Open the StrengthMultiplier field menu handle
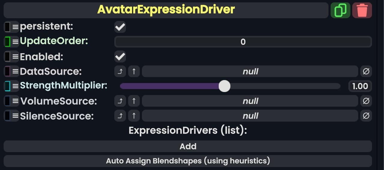 click(15, 86)
